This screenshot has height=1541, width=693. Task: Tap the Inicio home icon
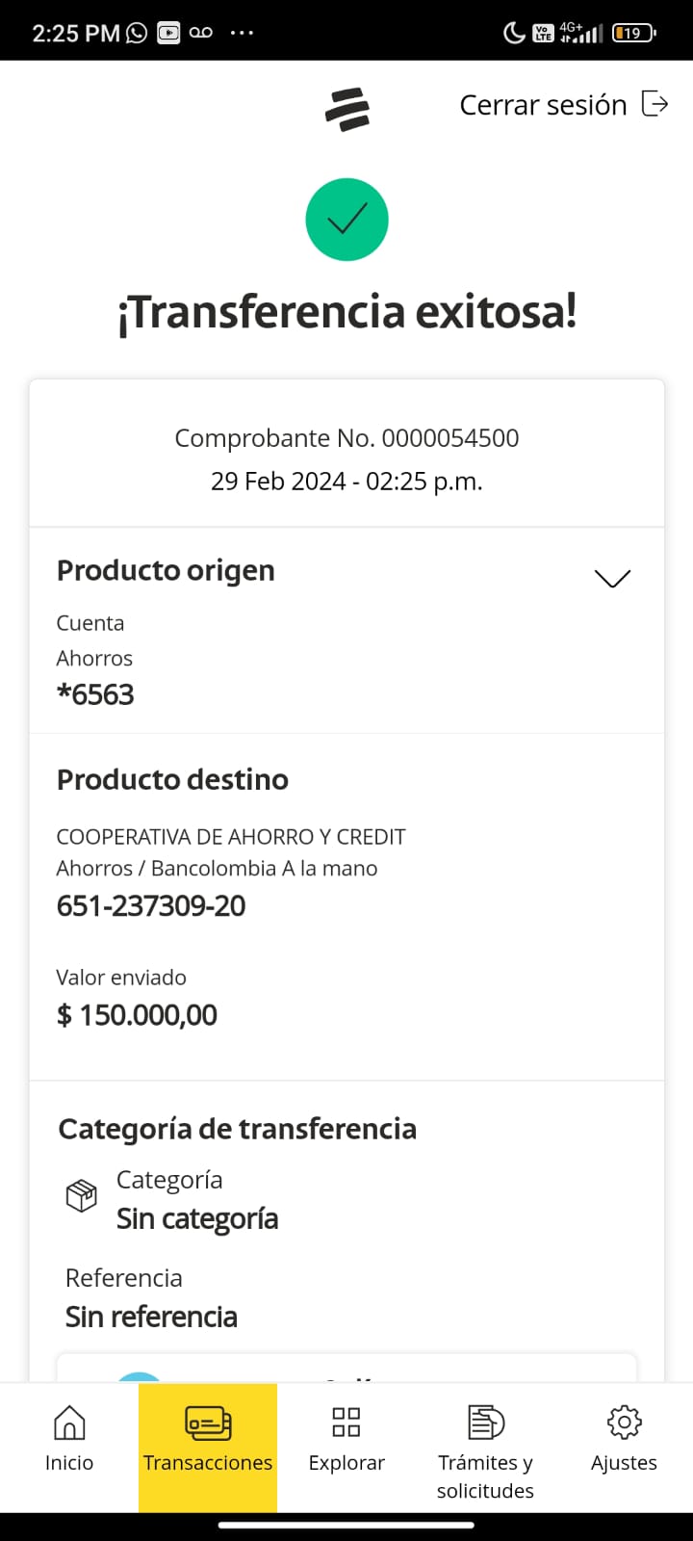(69, 1422)
